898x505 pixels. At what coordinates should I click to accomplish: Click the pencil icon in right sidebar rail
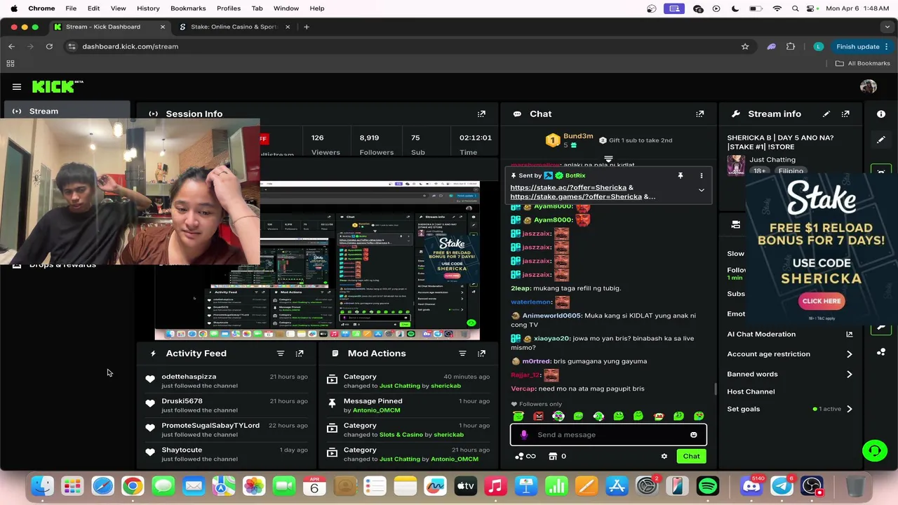click(x=881, y=140)
